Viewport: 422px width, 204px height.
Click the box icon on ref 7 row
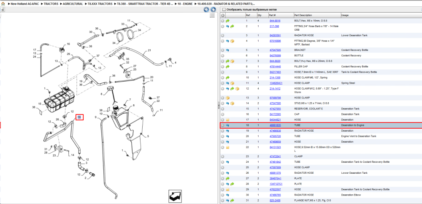click(232, 61)
